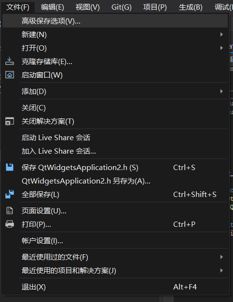Choose 退出(X) entry

coord(115,287)
